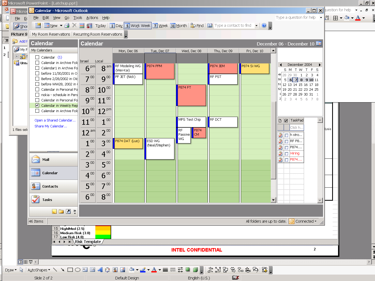Tick the Hiring task checkbox in TaskPad
The width and height of the screenshot is (375, 281).
click(286, 154)
